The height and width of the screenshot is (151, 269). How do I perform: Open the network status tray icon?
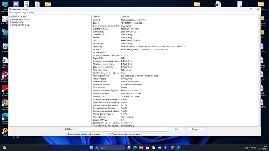click(252, 148)
